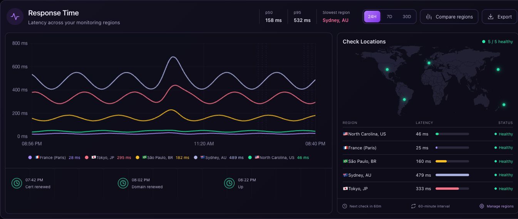This screenshot has width=518, height=219.
Task: Click the Europe map location dot
Action: [x=429, y=63]
